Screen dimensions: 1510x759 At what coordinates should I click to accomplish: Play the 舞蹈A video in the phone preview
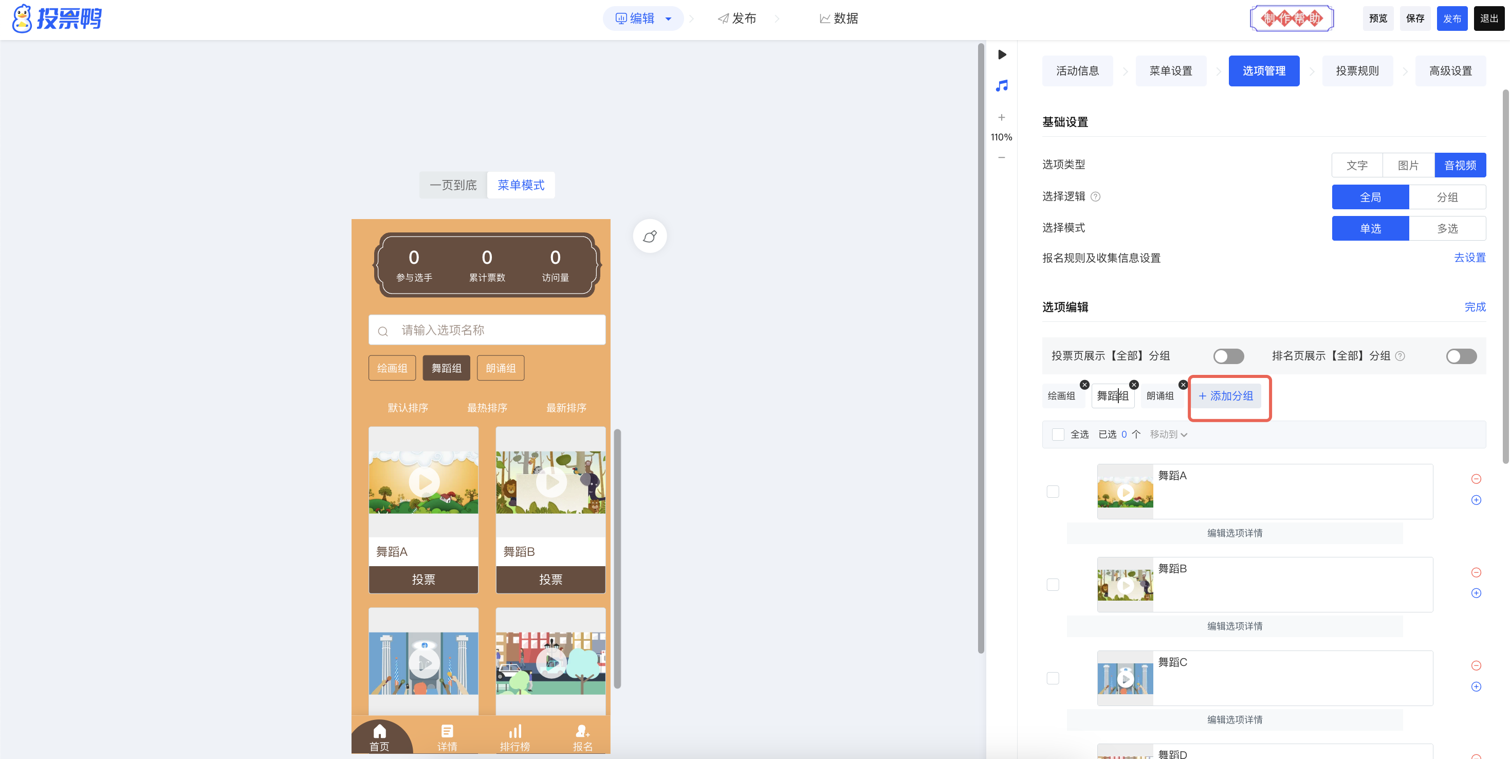click(x=424, y=482)
